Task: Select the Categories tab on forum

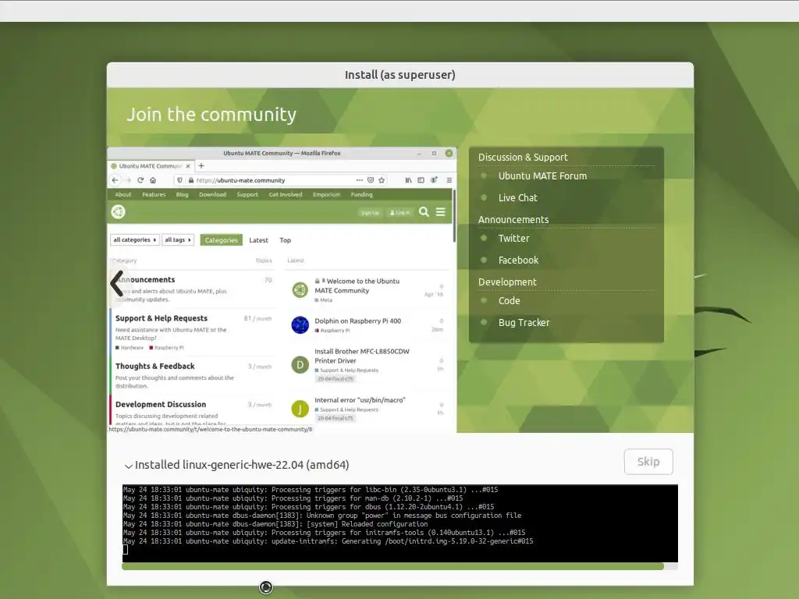Action: (221, 240)
